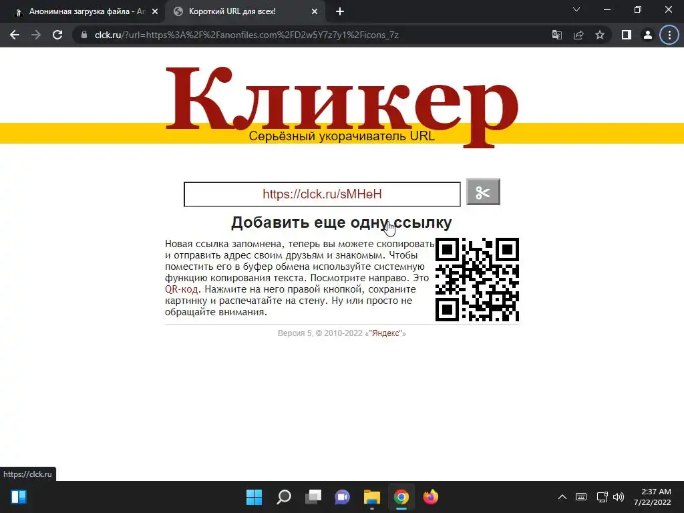The width and height of the screenshot is (684, 513).
Task: Open taskbar Search
Action: [283, 497]
